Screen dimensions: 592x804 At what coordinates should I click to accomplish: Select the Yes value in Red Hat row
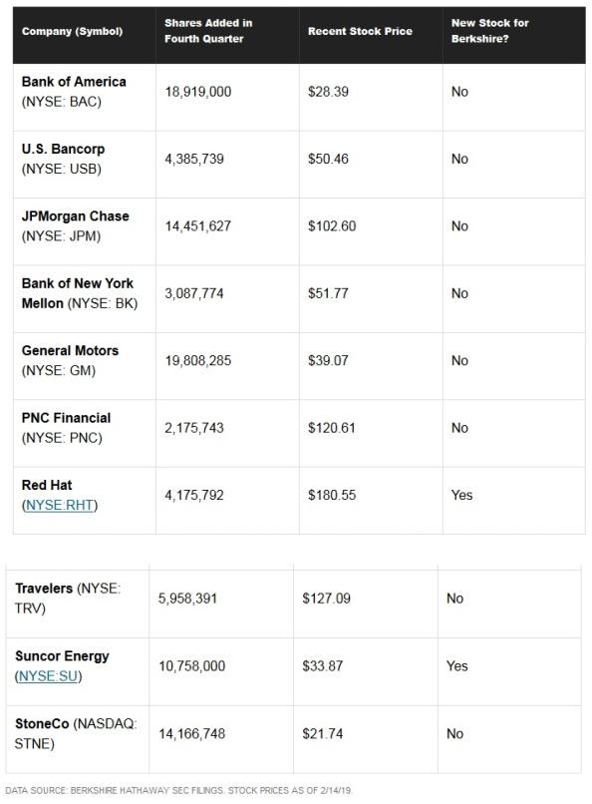tap(461, 495)
